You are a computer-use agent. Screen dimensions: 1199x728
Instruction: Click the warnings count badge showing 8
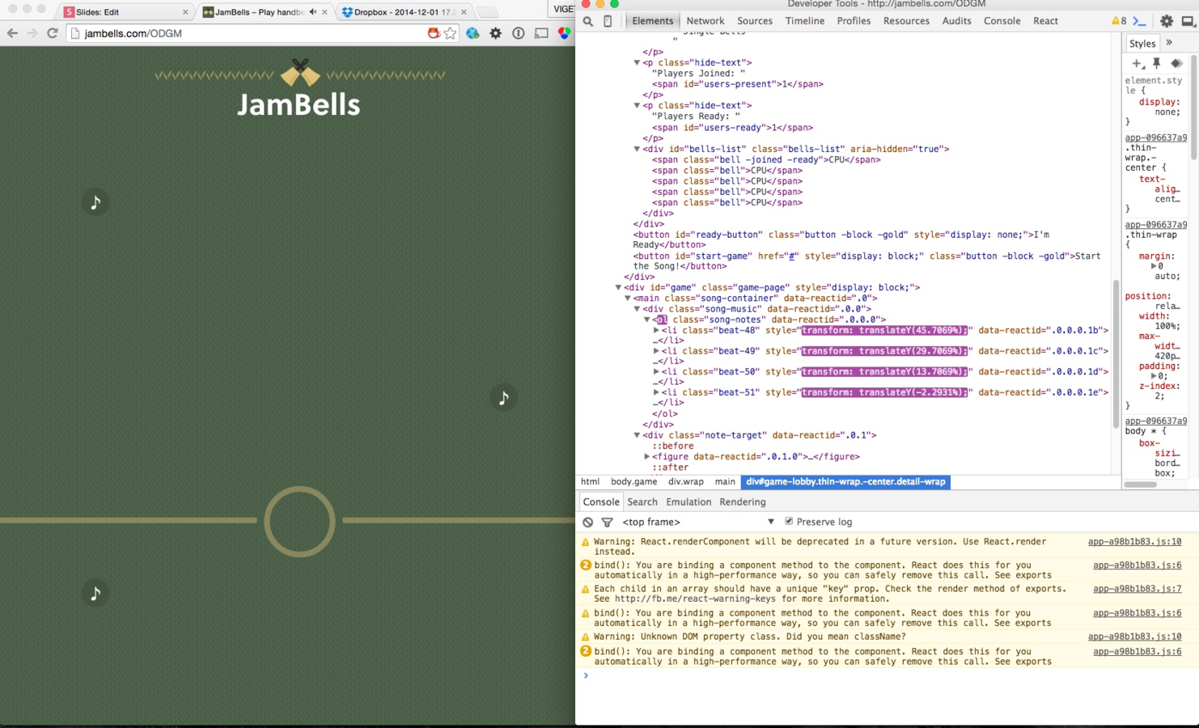(1119, 21)
